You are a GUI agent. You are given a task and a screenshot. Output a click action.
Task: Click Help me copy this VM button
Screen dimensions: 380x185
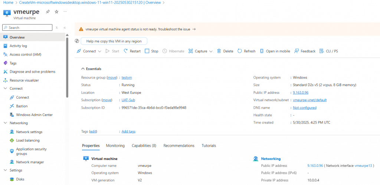pos(114,41)
